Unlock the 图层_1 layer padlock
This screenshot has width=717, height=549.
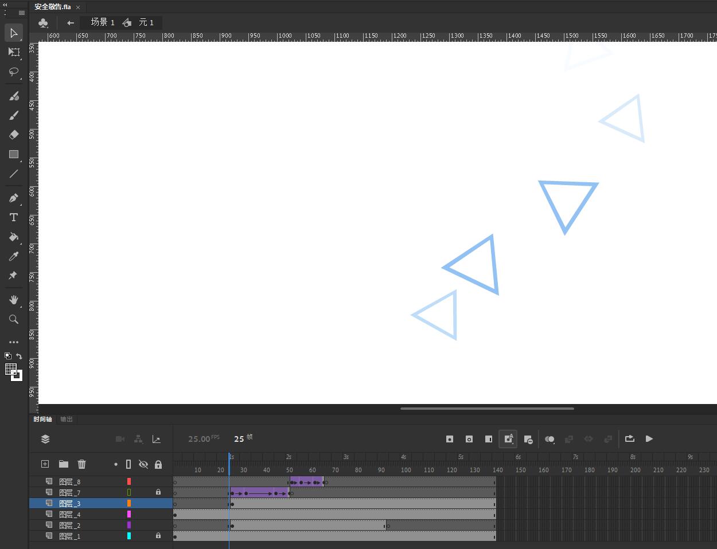coord(158,536)
